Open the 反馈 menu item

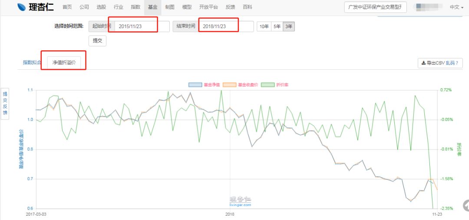tap(230, 7)
